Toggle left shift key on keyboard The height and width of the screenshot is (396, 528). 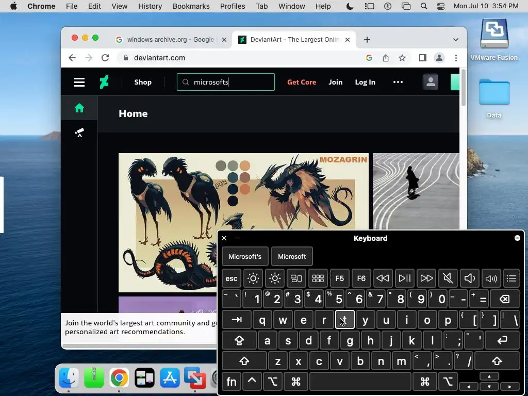click(244, 361)
